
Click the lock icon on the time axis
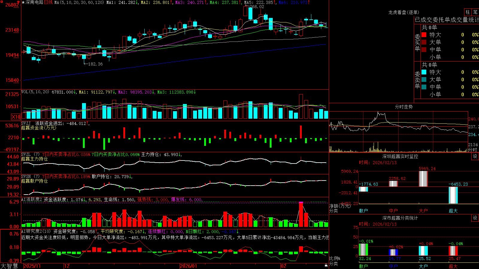click(x=326, y=265)
